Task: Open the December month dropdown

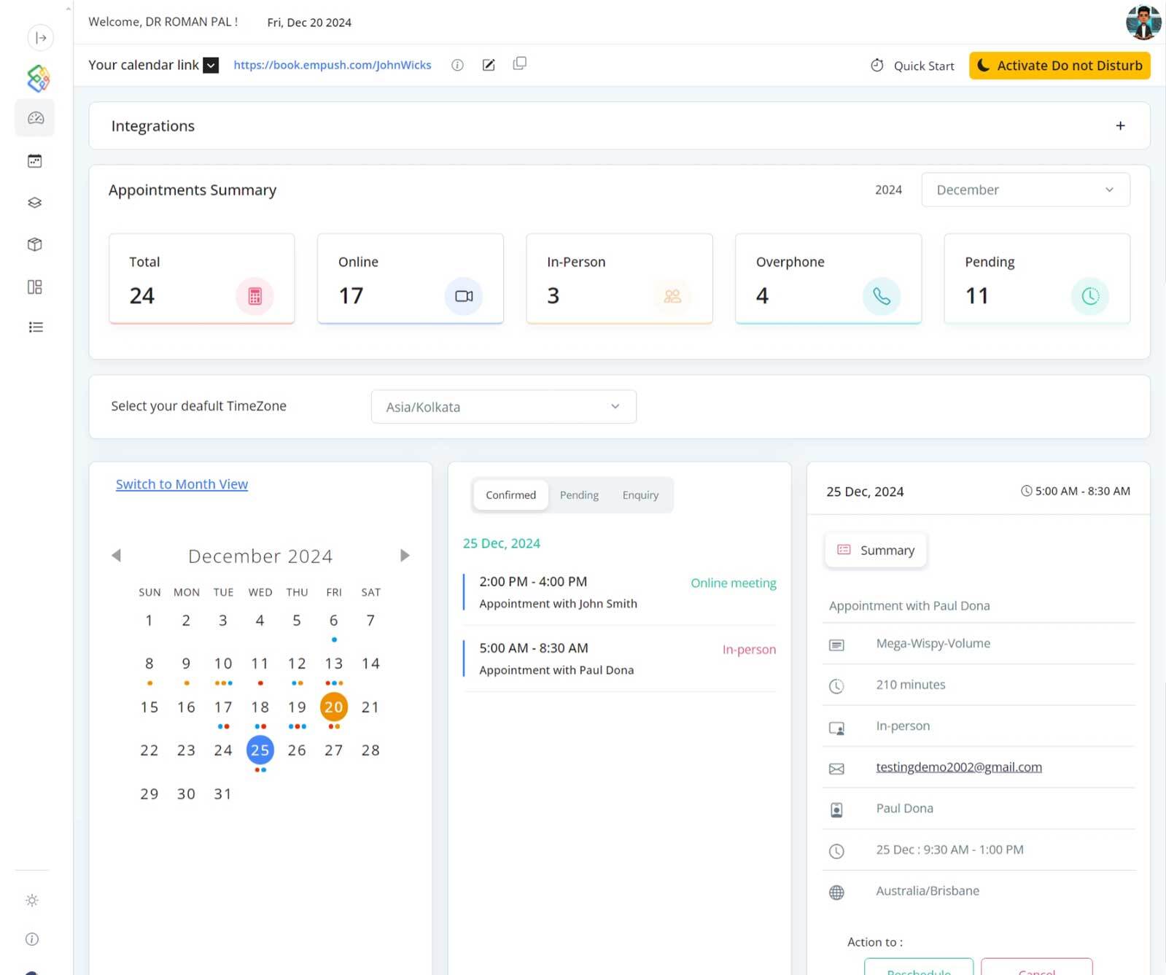Action: [1025, 190]
